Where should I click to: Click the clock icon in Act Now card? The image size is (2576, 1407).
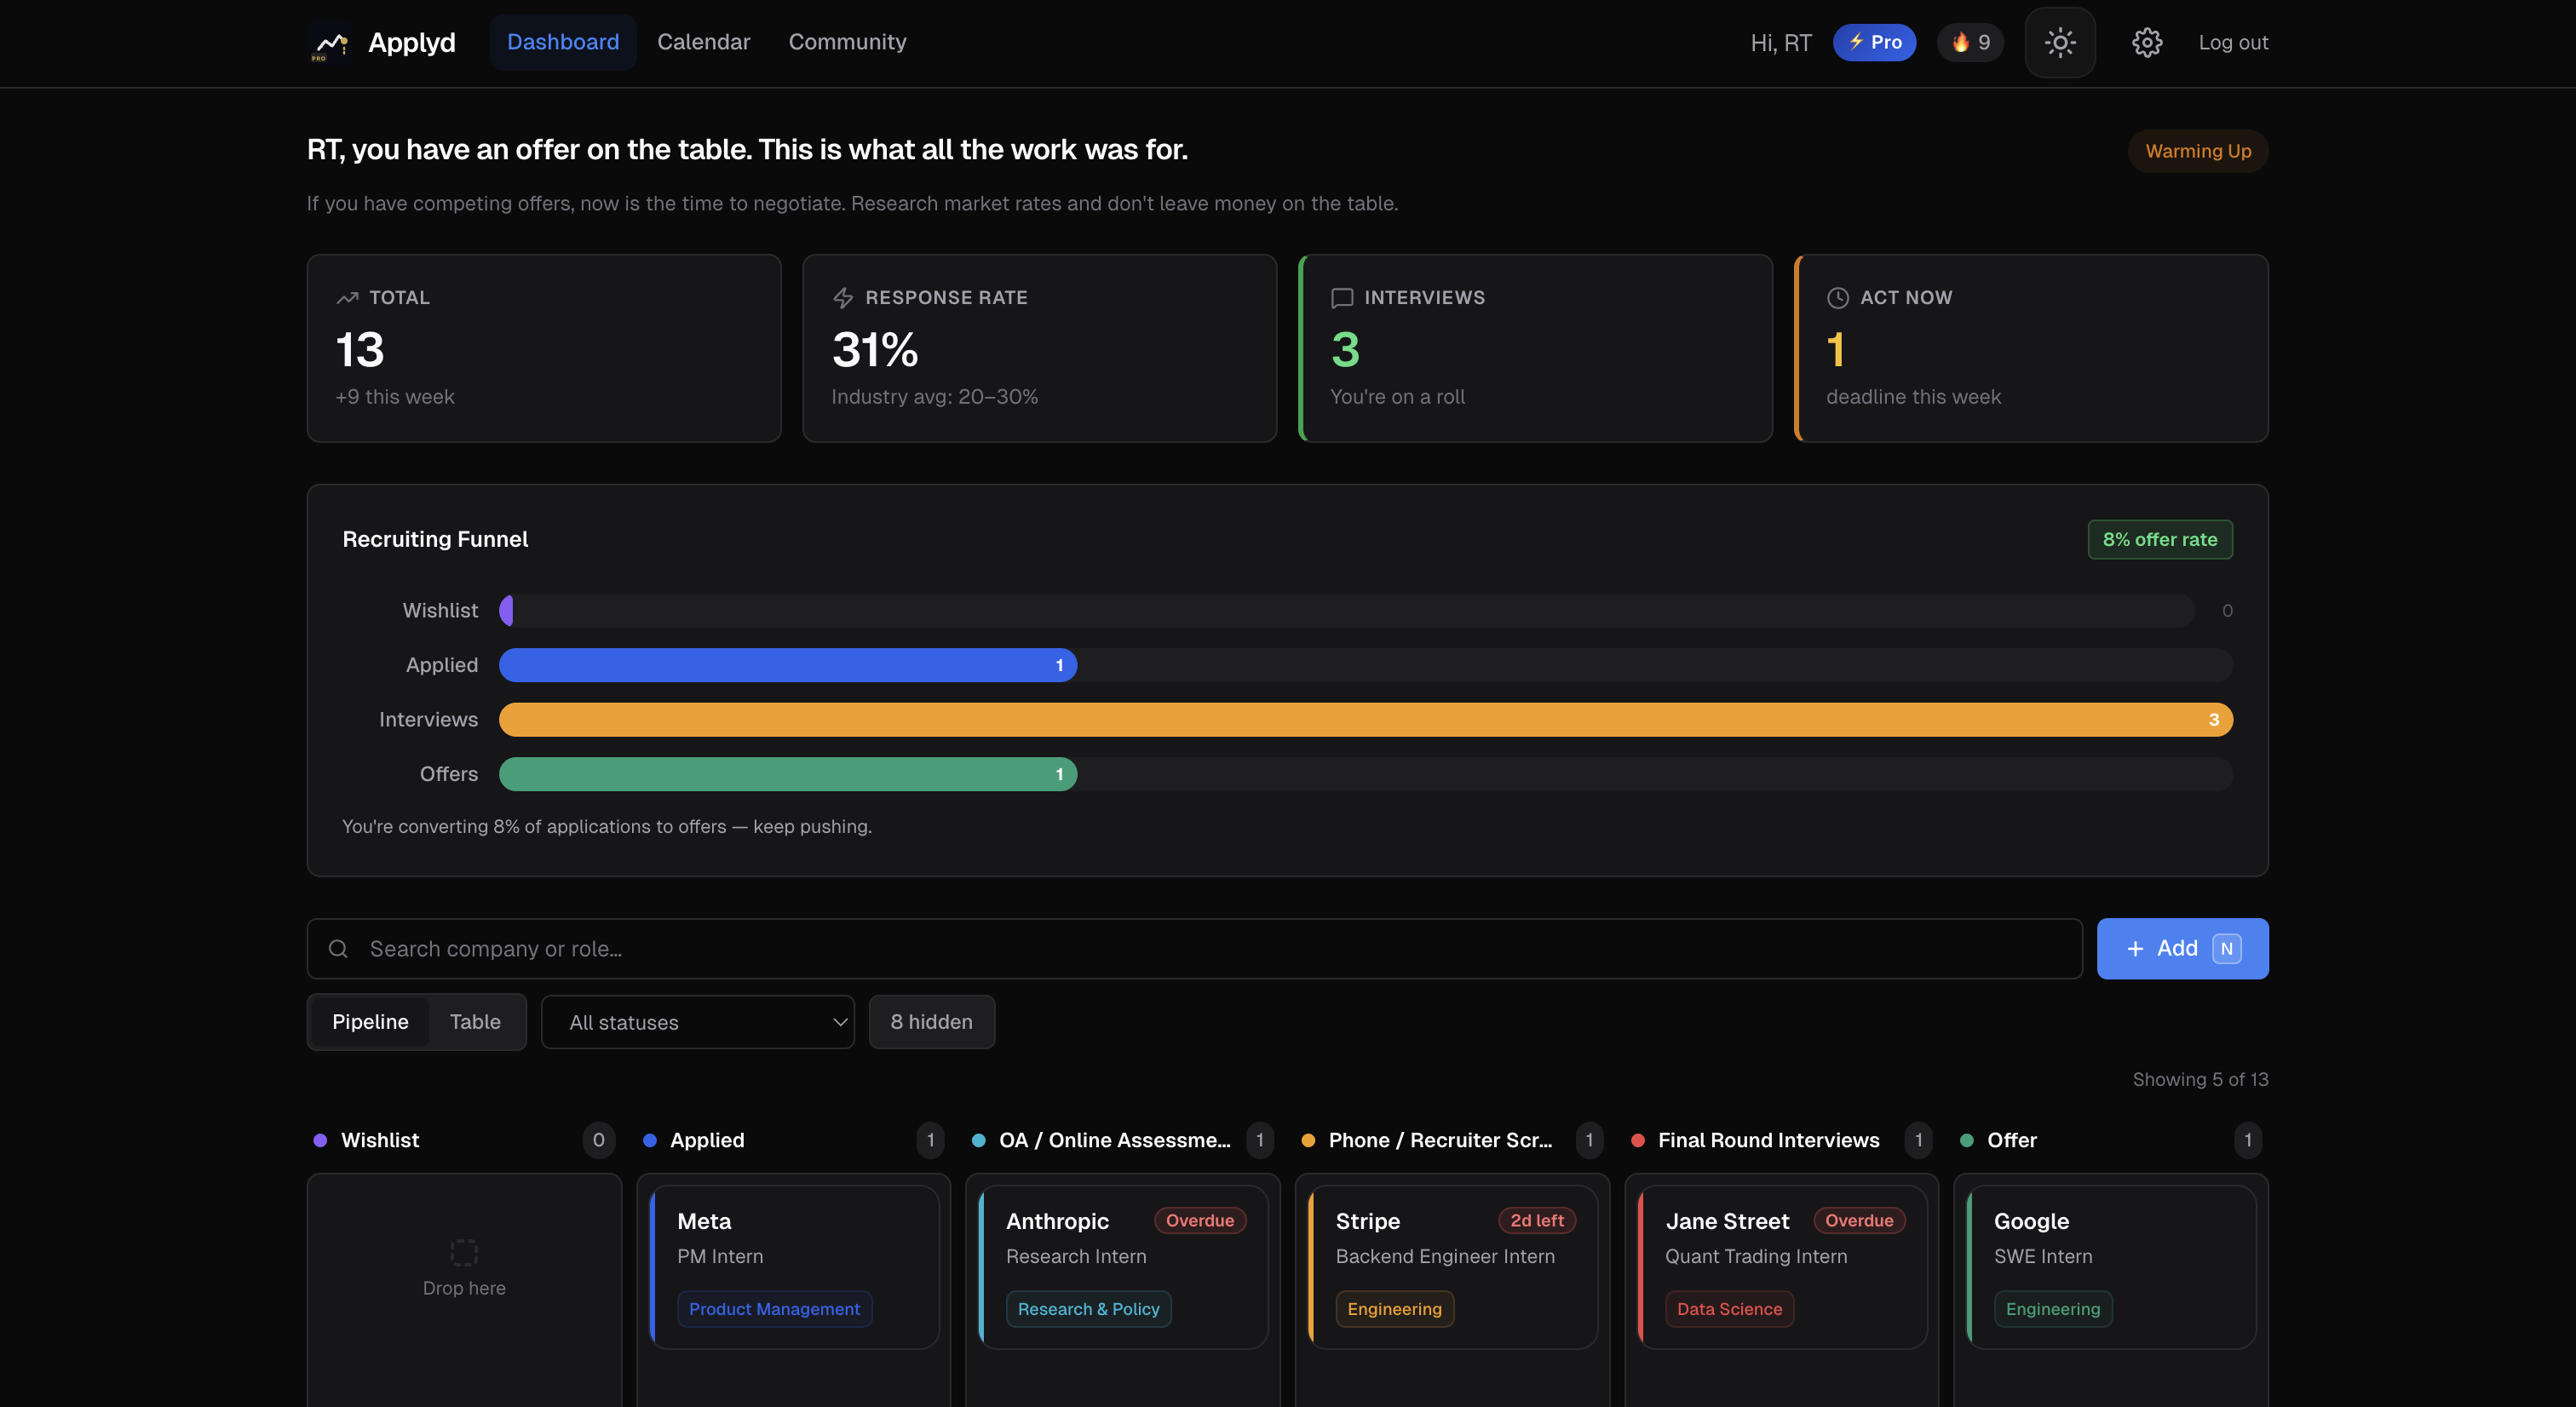pos(1837,297)
